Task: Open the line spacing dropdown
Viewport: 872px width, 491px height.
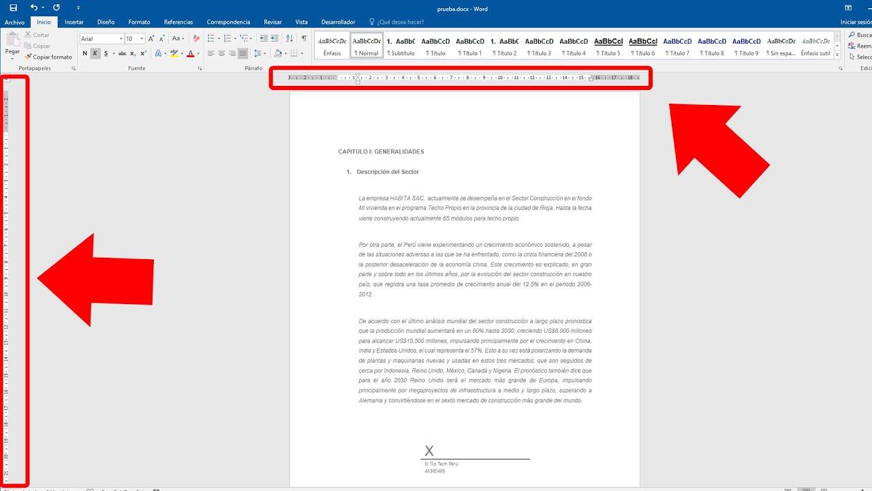Action: click(x=260, y=53)
